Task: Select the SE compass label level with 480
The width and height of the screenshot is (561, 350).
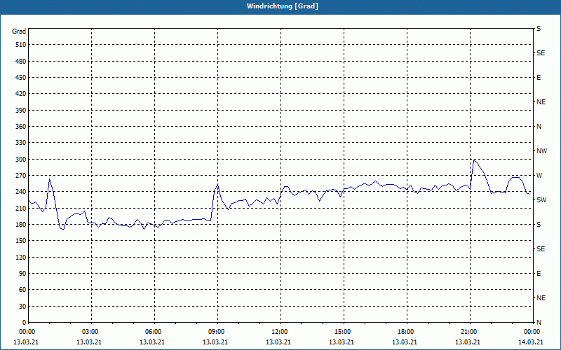Action: tap(541, 53)
